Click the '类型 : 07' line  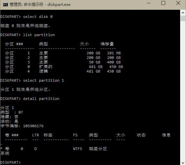pyautogui.click(x=12, y=112)
